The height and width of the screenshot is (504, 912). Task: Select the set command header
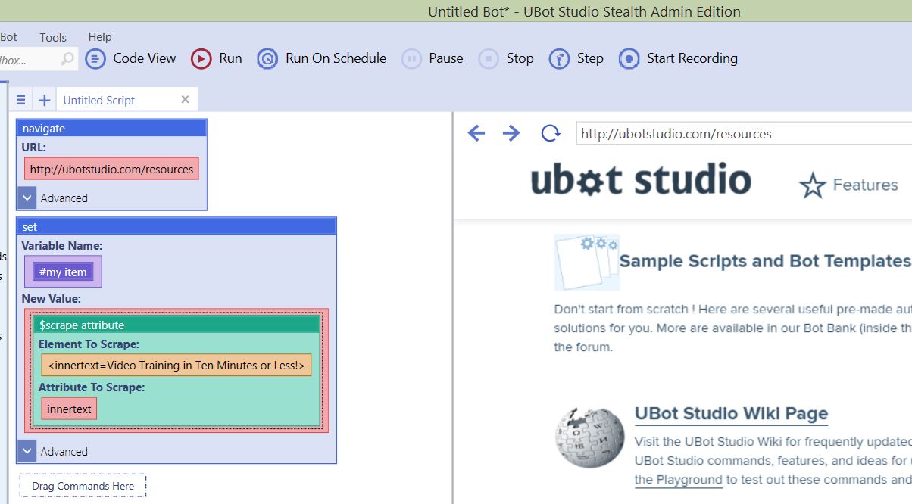point(176,226)
